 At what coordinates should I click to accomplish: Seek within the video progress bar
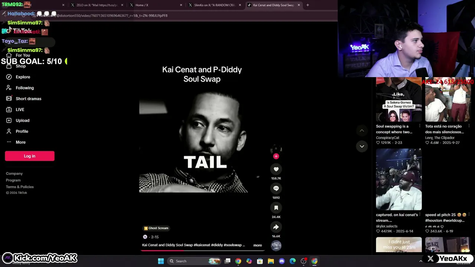point(202,250)
